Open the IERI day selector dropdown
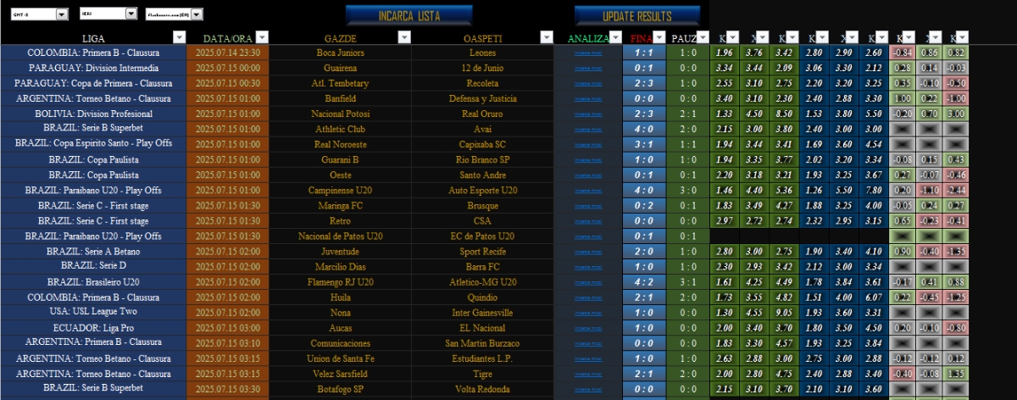This screenshot has width=1017, height=400. [x=130, y=14]
